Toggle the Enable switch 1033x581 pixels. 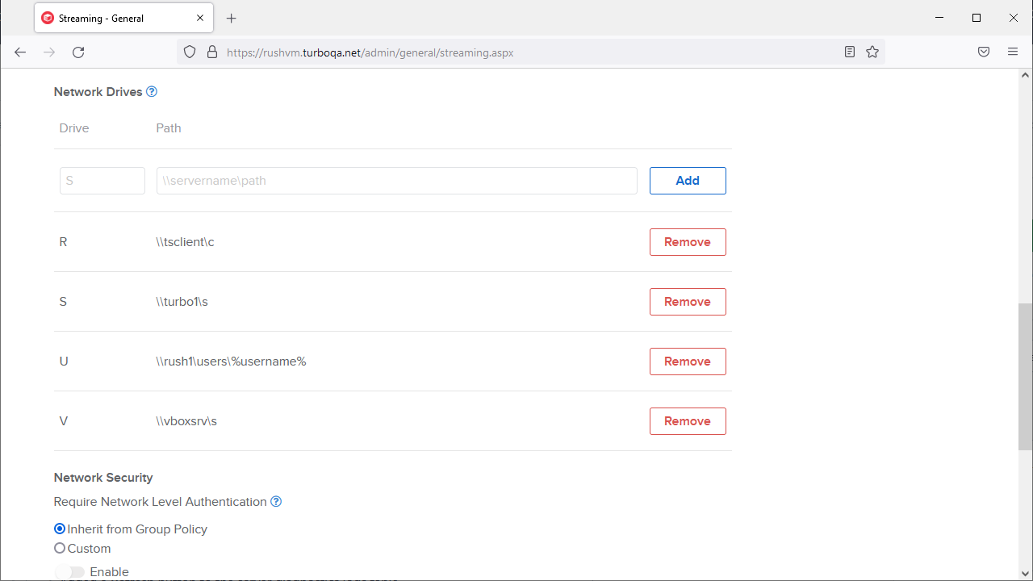tap(70, 572)
